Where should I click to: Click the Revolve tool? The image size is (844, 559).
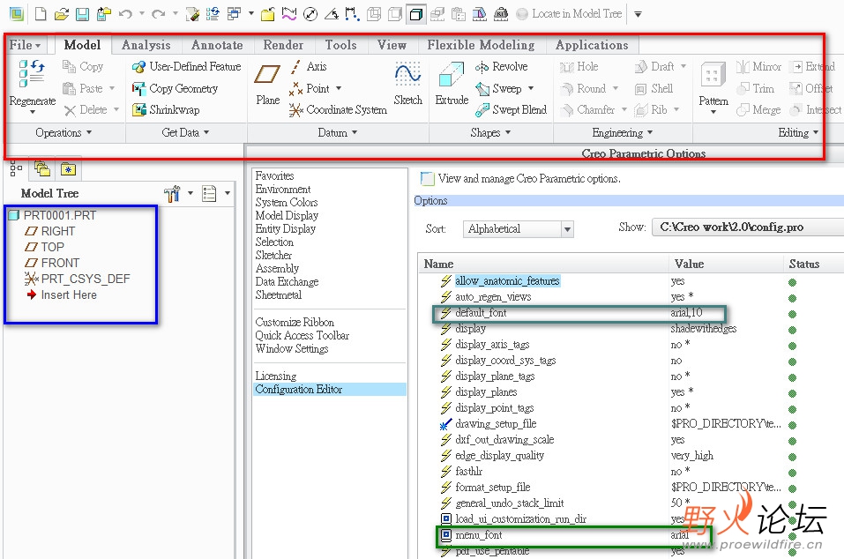click(502, 67)
